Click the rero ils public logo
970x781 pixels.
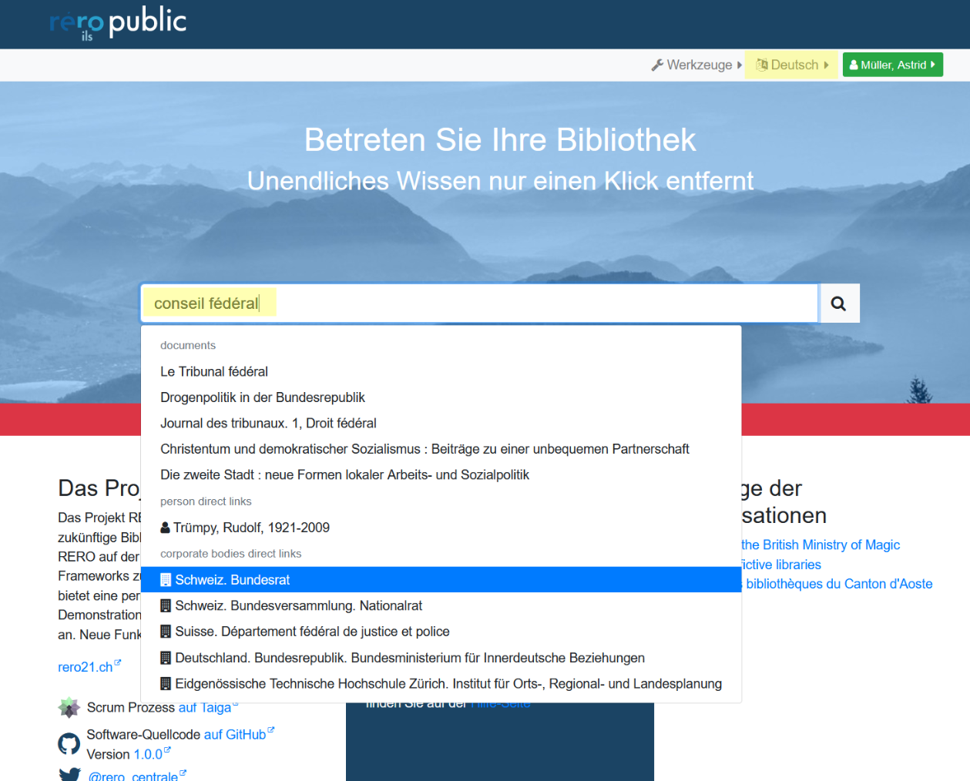coord(118,23)
